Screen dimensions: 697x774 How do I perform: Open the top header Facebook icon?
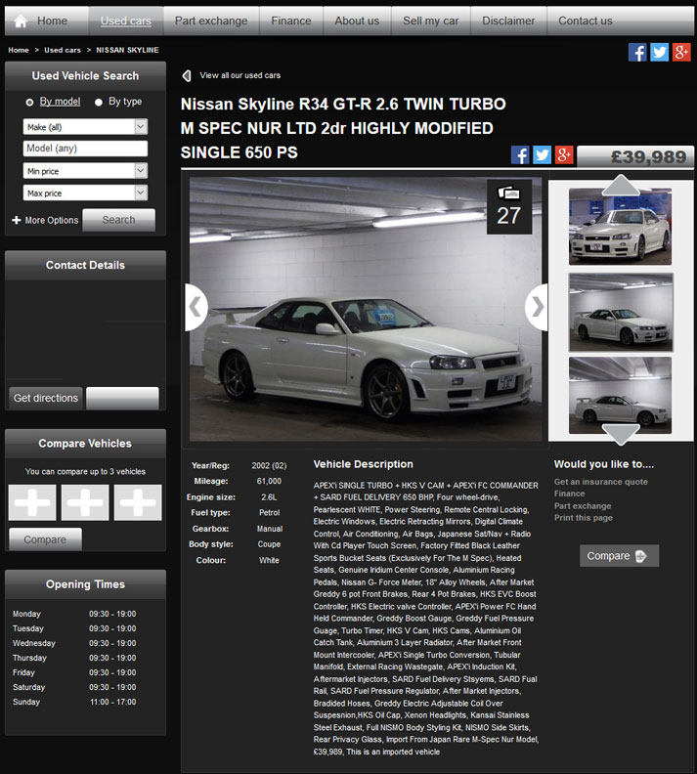click(637, 52)
